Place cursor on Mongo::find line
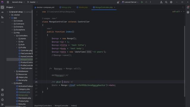The width and height of the screenshot is (190, 107). click(x=84, y=85)
